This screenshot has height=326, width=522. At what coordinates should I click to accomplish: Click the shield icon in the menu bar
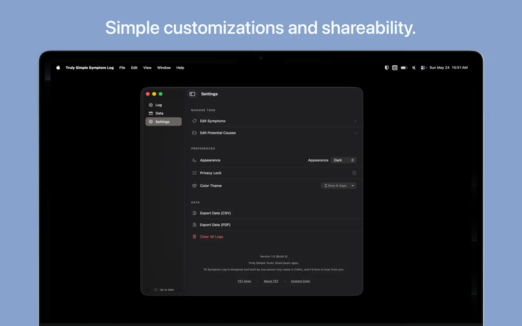(387, 68)
